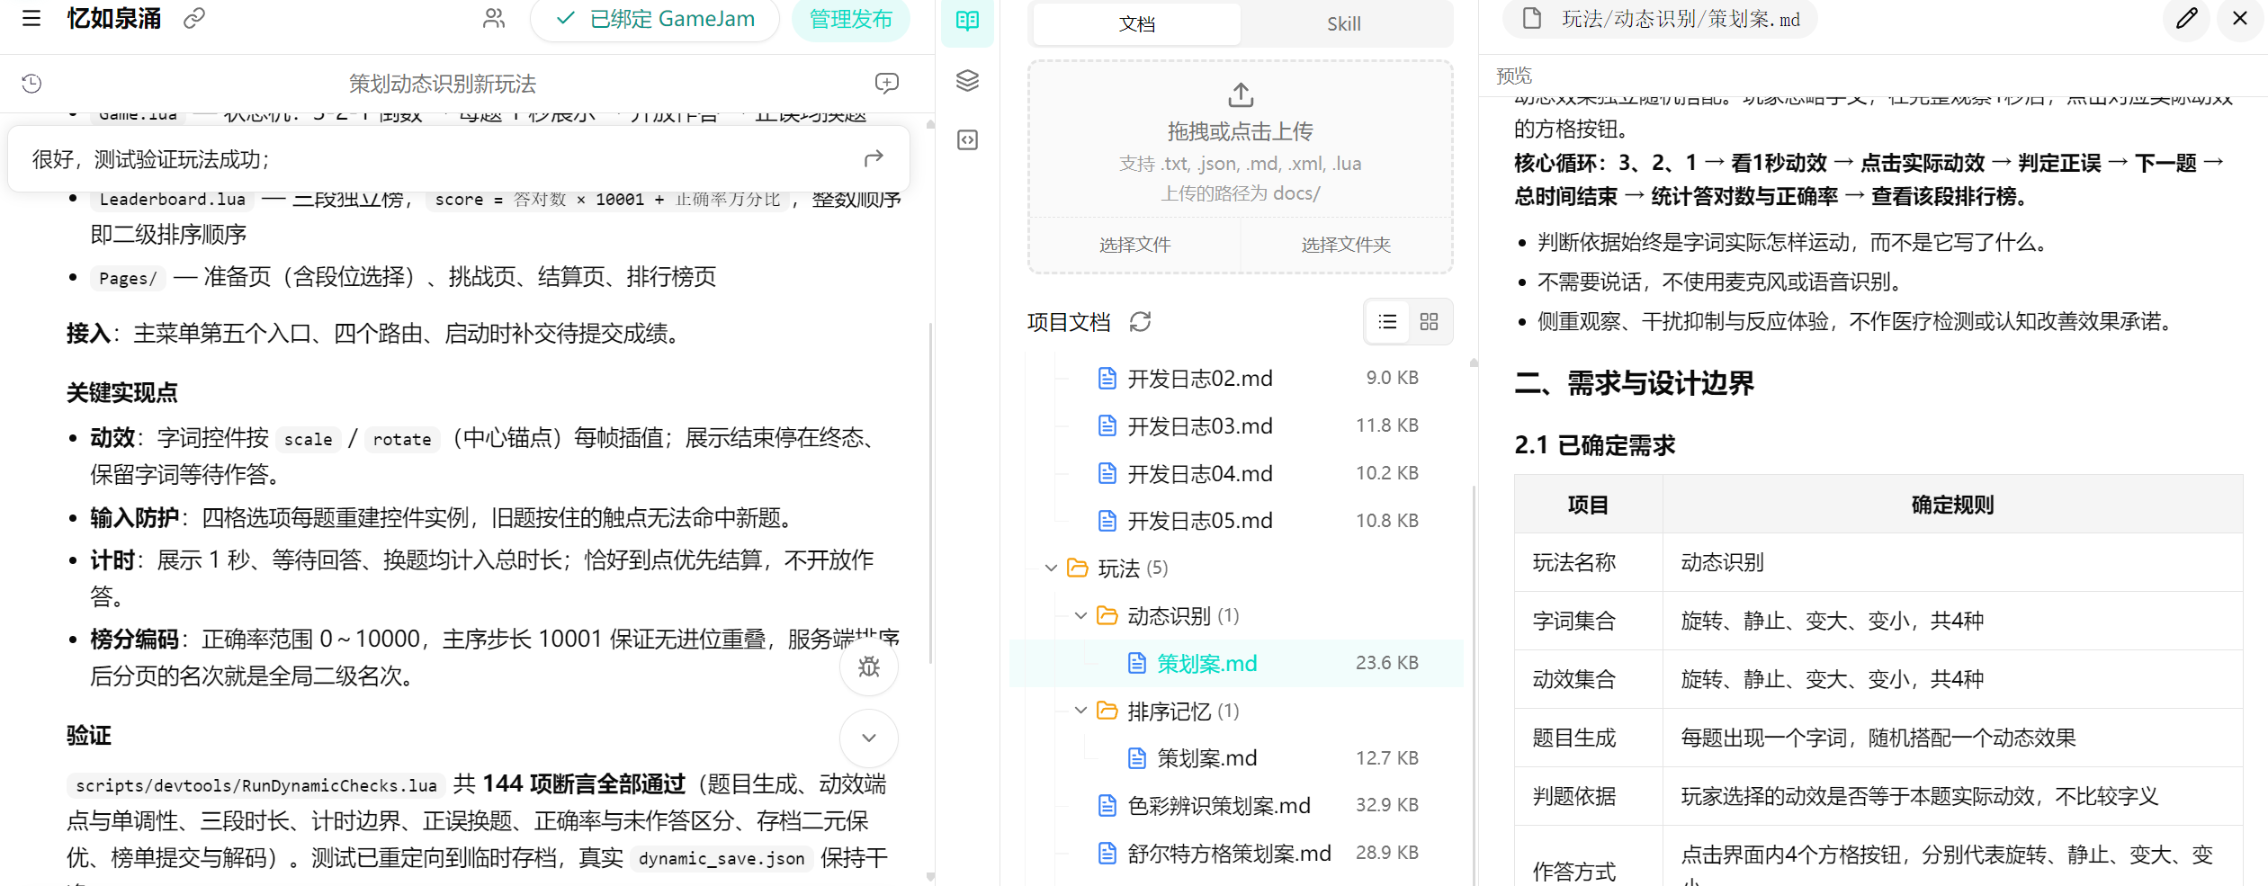Click 选择文件 to upload a file
Screen dimensions: 2268x886
tap(1135, 245)
